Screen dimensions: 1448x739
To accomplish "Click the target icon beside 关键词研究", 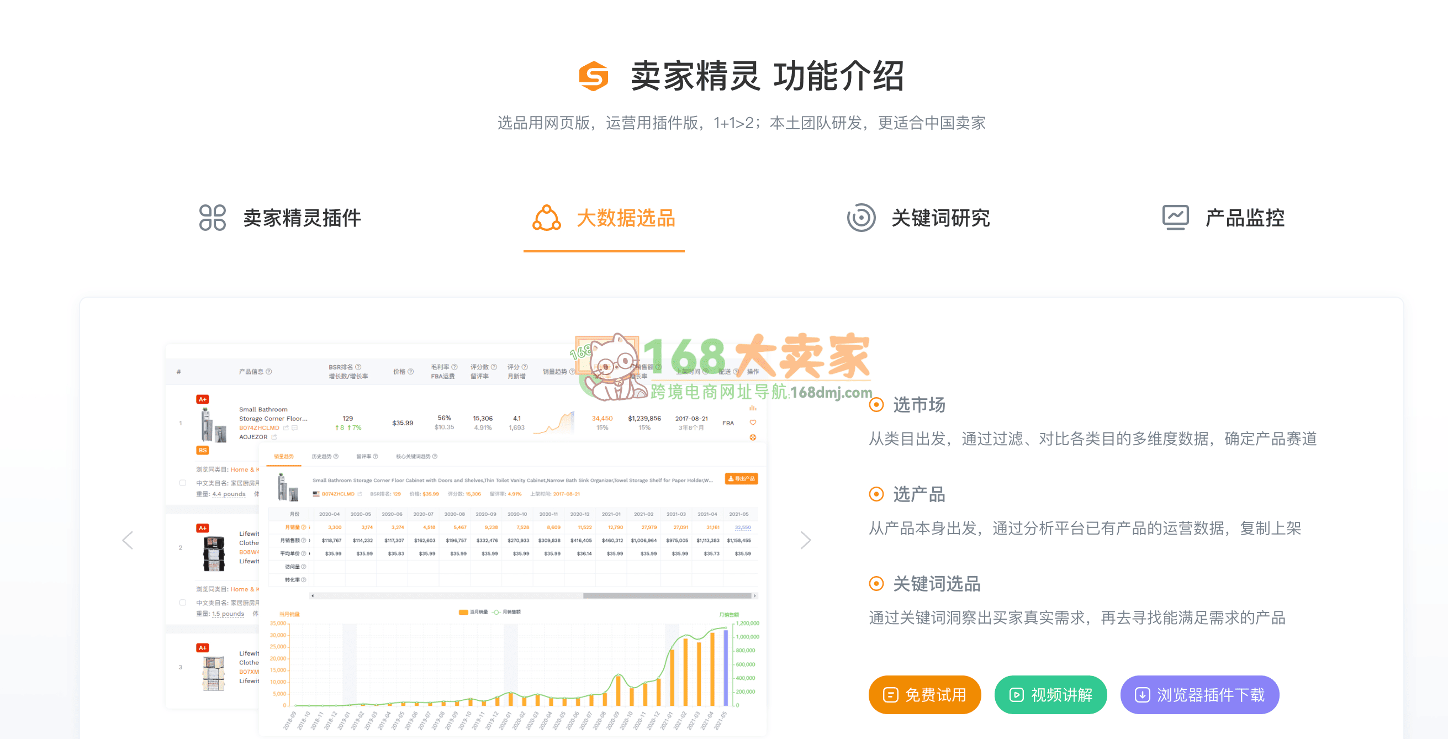I will 861,218.
